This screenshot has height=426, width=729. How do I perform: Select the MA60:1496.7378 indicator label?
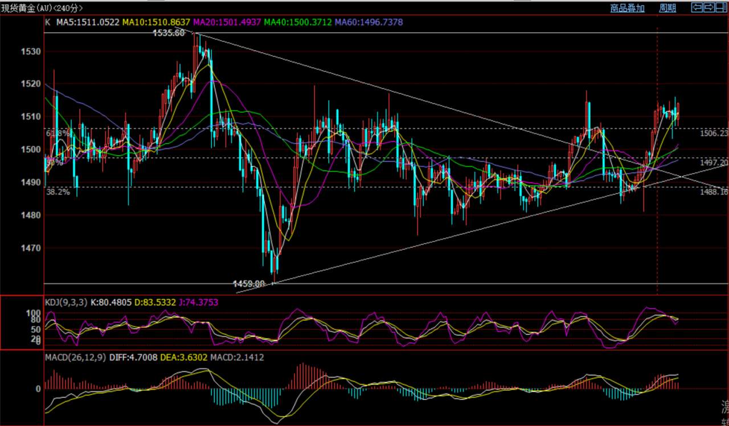368,22
